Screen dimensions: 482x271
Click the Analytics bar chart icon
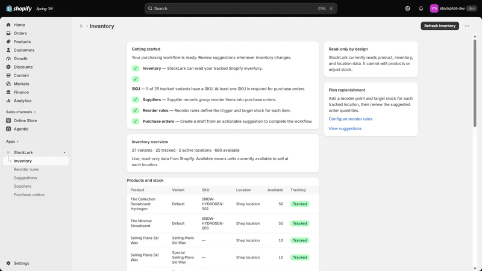click(x=8, y=101)
